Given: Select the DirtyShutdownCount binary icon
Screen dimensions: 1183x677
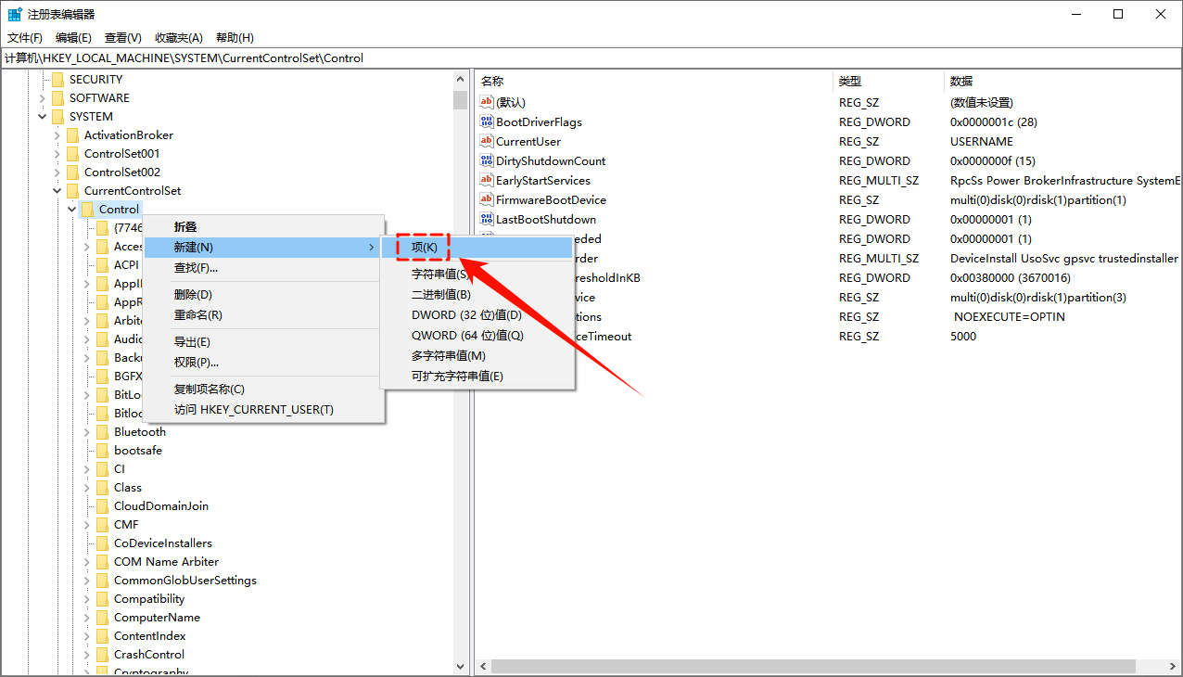Looking at the screenshot, I should click(487, 161).
